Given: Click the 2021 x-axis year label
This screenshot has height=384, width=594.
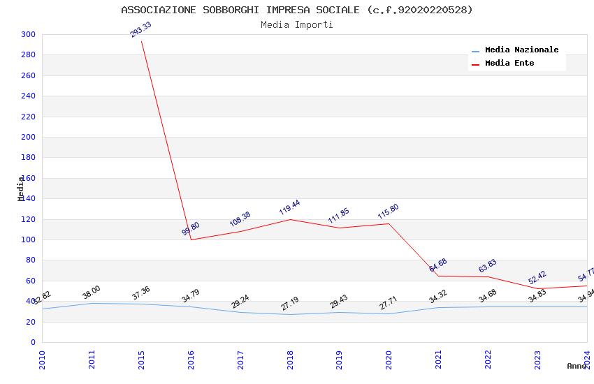Looking at the screenshot, I should pyautogui.click(x=438, y=360).
